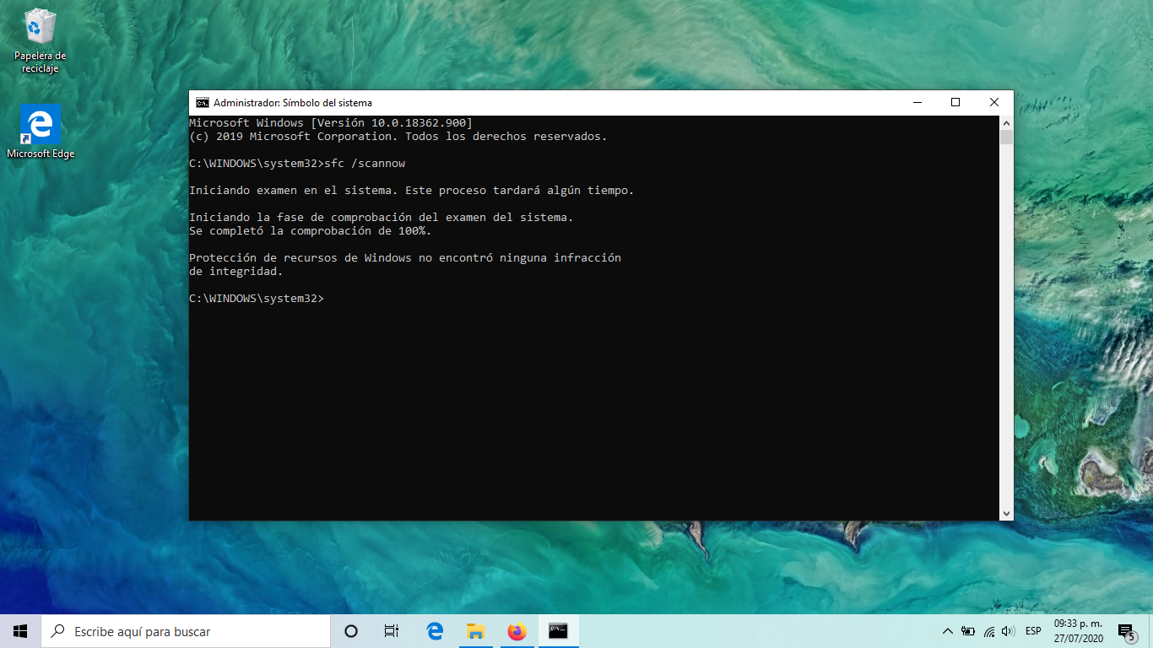Open the battery status tray icon

point(968,631)
